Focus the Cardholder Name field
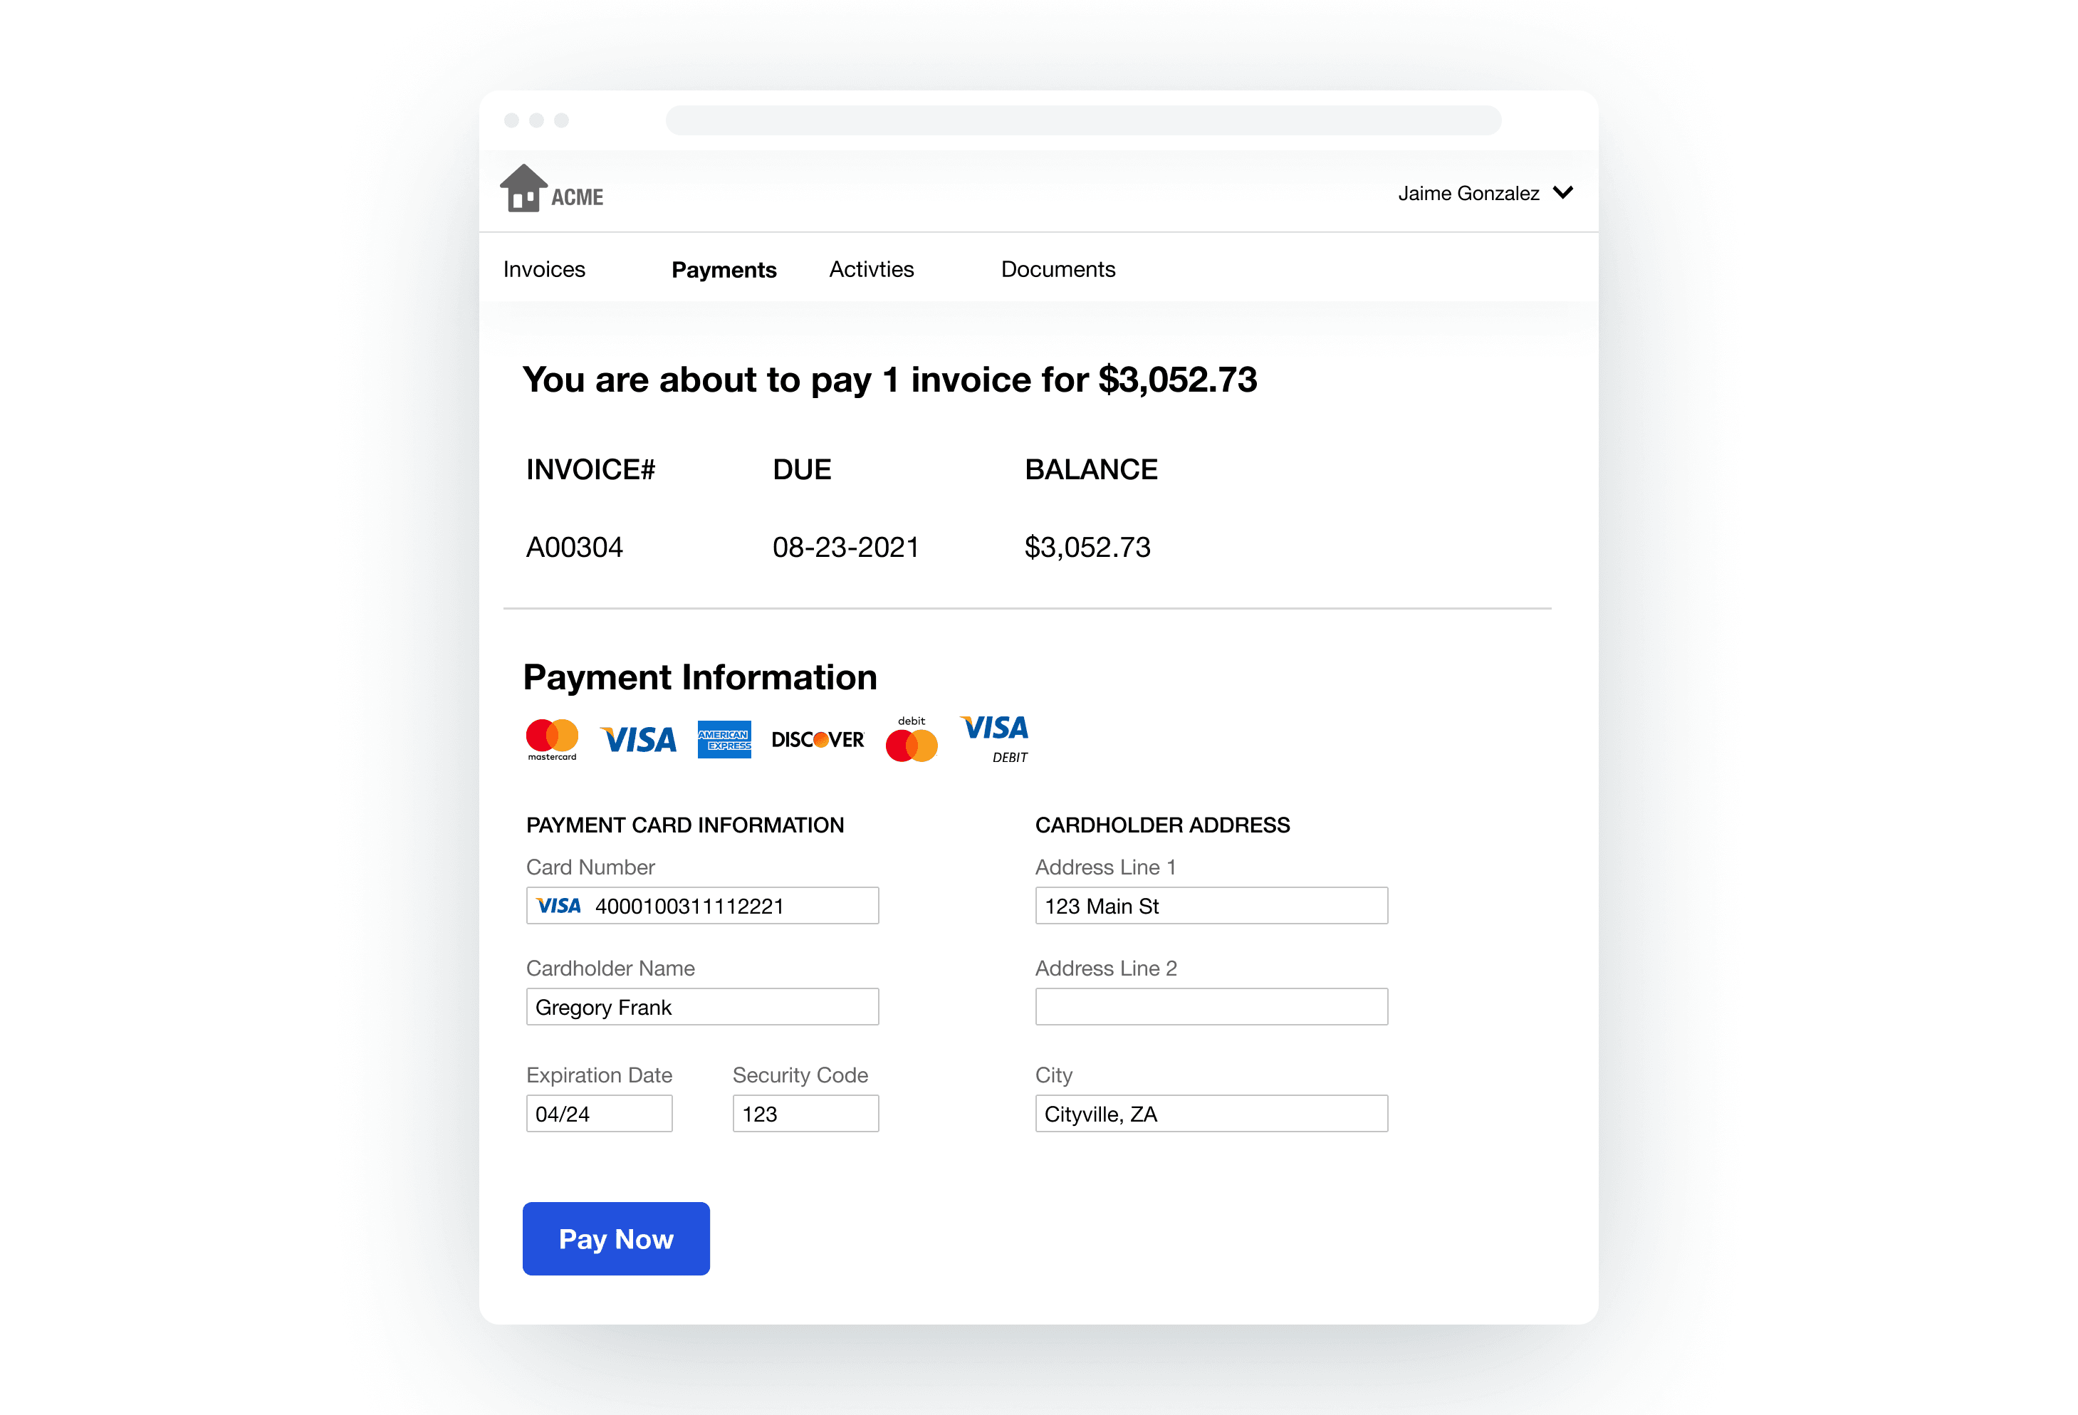Image resolution: width=2078 pixels, height=1415 pixels. click(703, 1008)
